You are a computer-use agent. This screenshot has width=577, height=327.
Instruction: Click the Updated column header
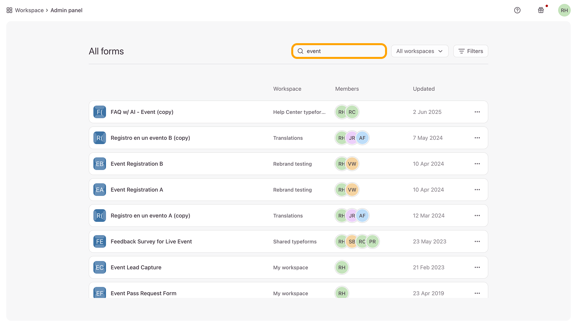click(424, 89)
